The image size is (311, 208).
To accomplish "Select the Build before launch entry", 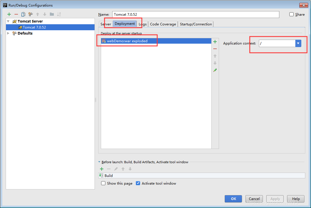I will pyautogui.click(x=202, y=175).
